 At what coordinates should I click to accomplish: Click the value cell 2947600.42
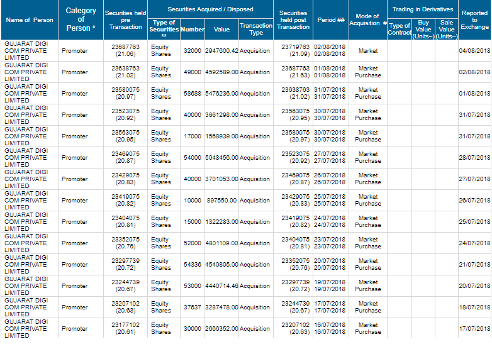(x=221, y=51)
